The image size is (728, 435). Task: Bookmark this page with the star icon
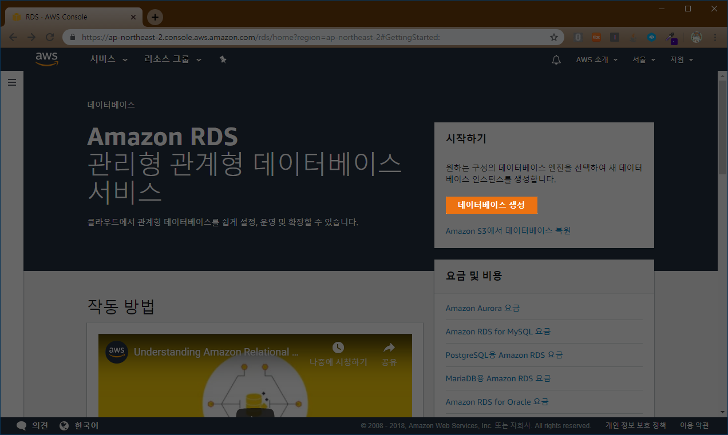click(553, 37)
